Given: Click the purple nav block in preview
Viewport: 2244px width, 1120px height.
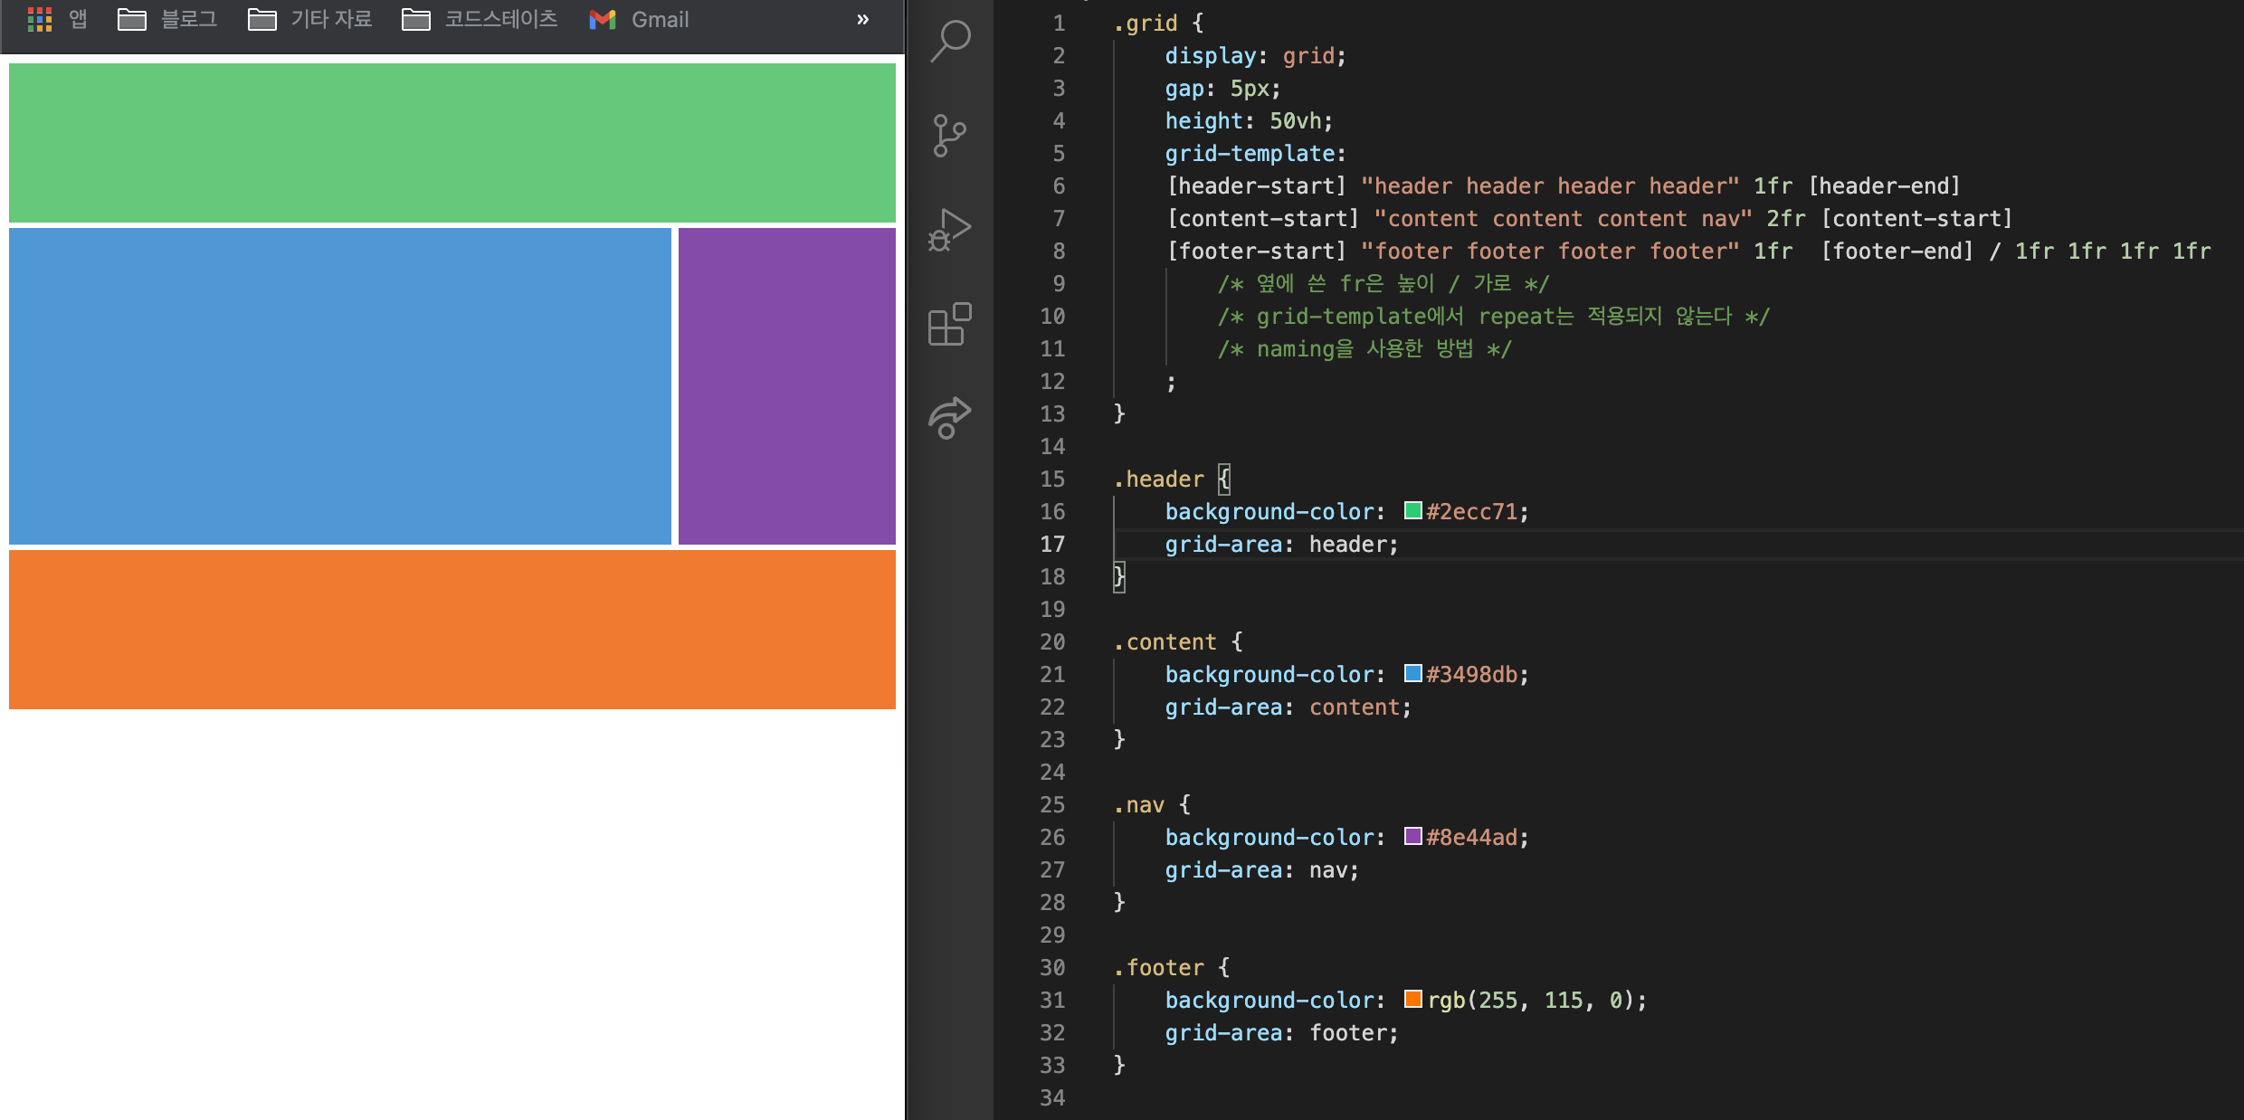Looking at the screenshot, I should [786, 386].
